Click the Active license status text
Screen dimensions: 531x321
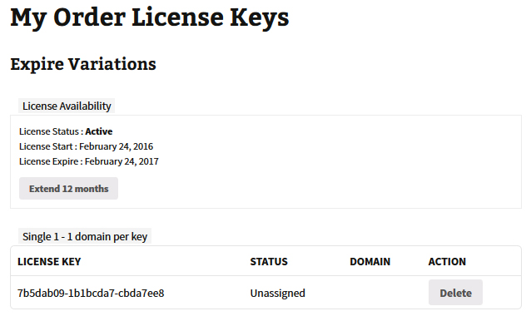(99, 131)
